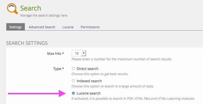Click the Lucene description about PDF, HTML files
The width and height of the screenshot is (203, 104).
click(133, 99)
